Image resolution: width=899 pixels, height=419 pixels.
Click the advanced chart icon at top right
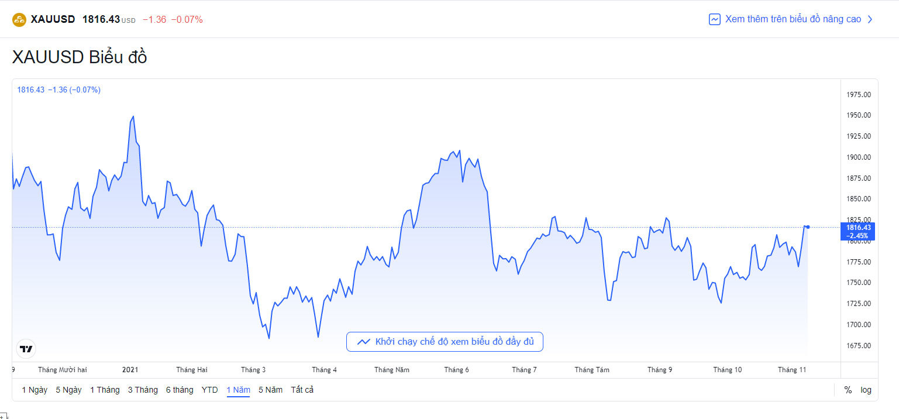click(714, 19)
